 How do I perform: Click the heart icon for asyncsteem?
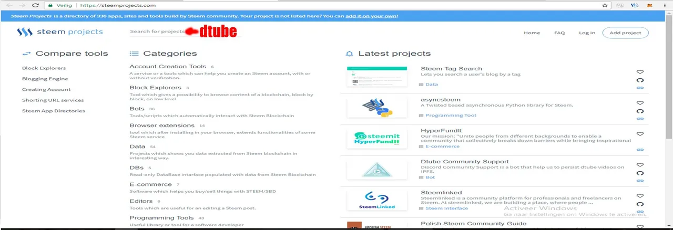640,103
